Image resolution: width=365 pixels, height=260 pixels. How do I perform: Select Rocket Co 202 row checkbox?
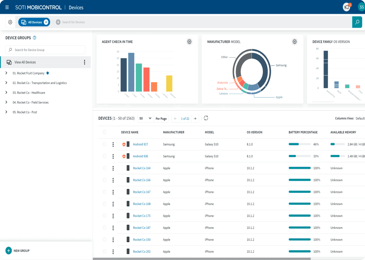click(x=104, y=252)
